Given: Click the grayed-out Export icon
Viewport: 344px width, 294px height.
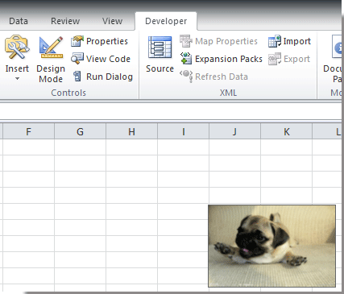Looking at the screenshot, I should [x=275, y=59].
